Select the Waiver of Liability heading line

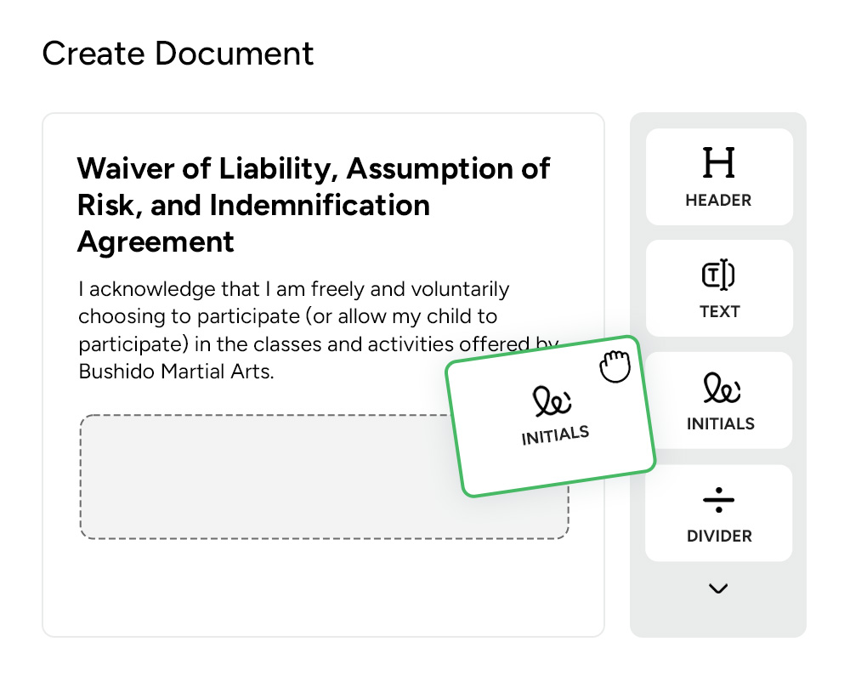click(314, 168)
